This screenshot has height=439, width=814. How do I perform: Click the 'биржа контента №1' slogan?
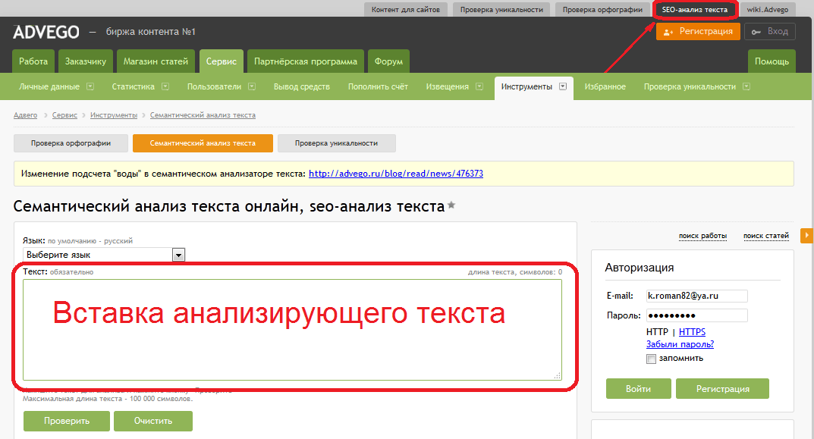[x=150, y=32]
